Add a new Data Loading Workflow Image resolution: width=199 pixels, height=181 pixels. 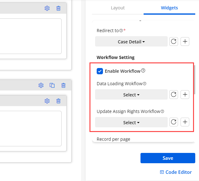point(185,95)
